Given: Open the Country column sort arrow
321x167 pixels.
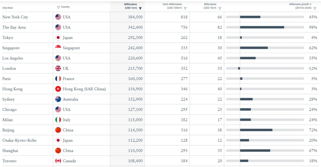Looking at the screenshot, I should click(x=59, y=7).
